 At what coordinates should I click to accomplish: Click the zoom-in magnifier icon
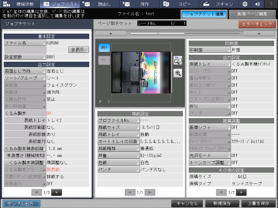(x=178, y=73)
